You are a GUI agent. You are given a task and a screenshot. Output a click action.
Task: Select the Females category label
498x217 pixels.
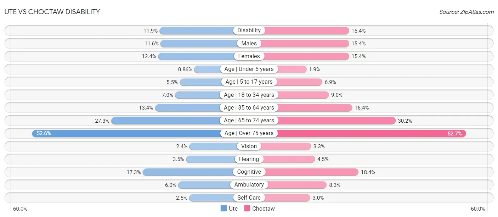pos(249,56)
